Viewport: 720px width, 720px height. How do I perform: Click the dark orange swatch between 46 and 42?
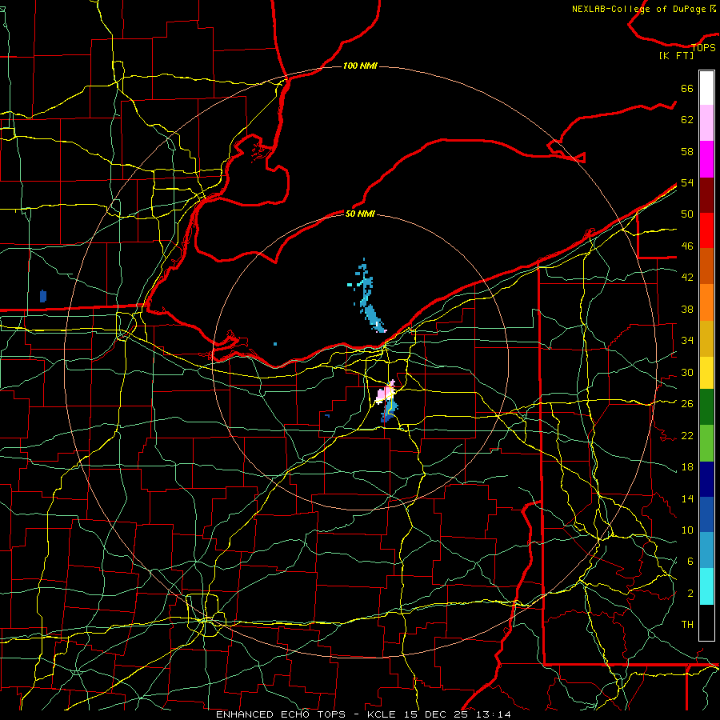(x=706, y=266)
